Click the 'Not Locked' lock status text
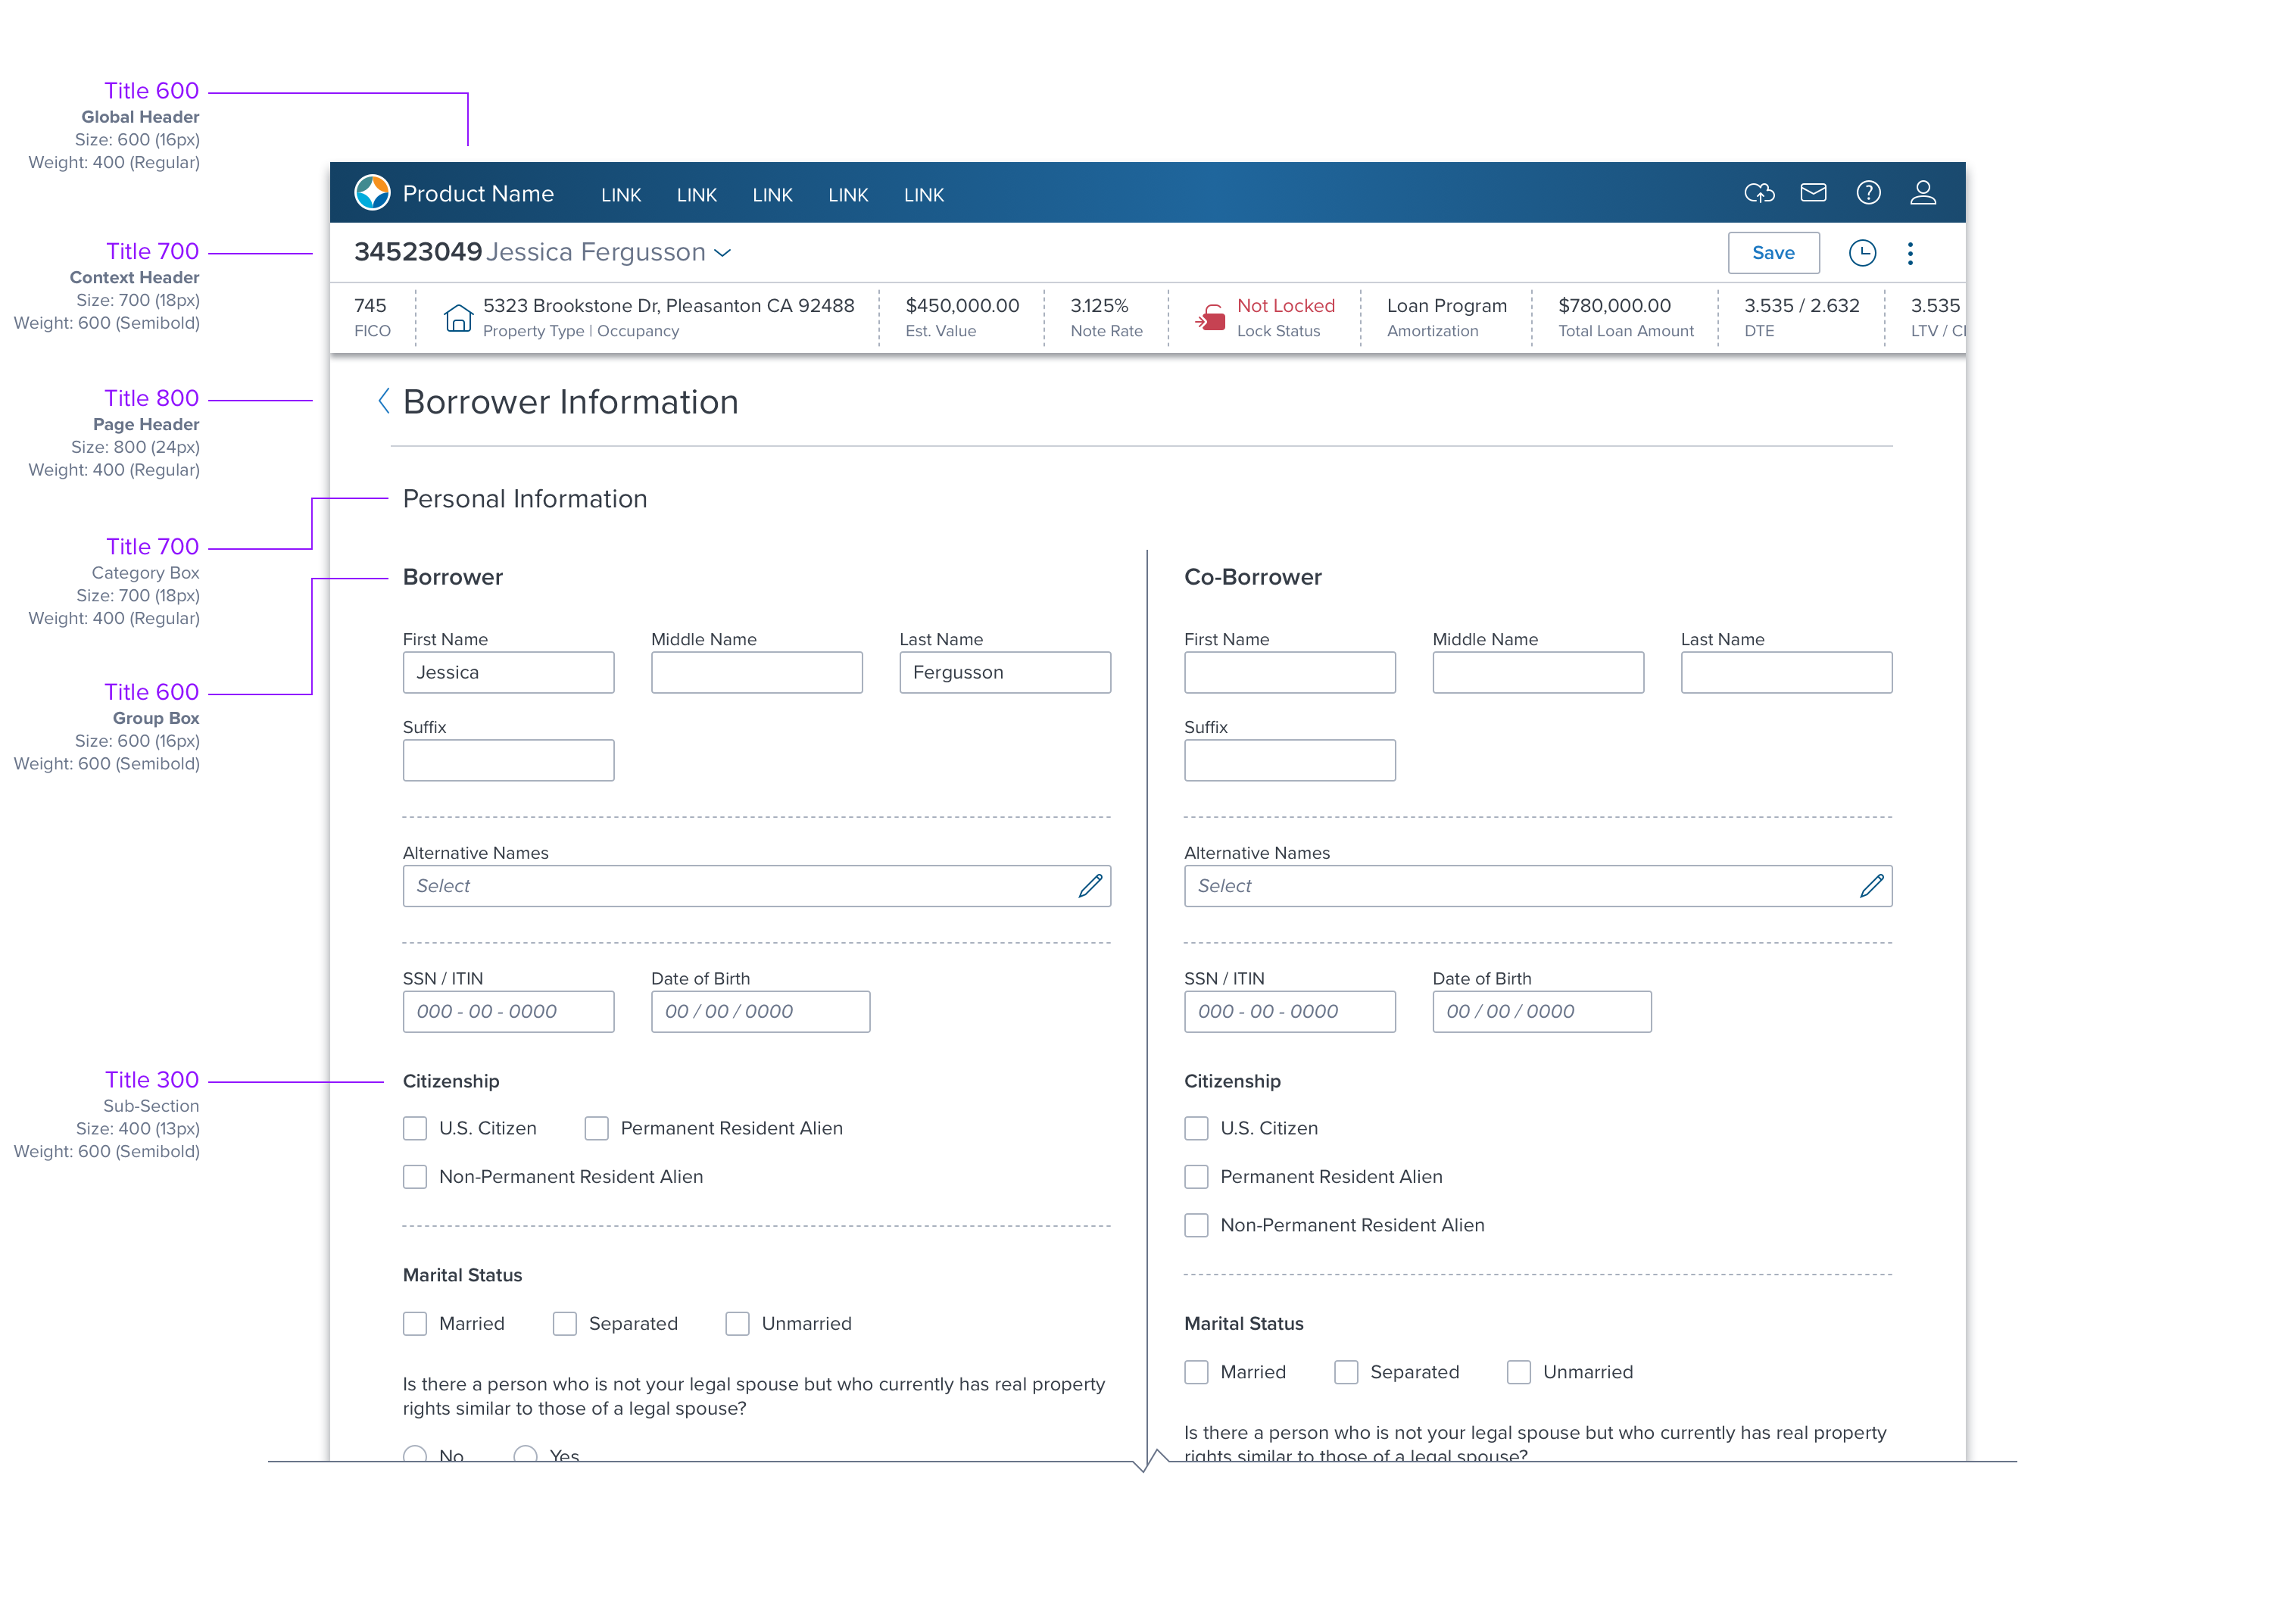The width and height of the screenshot is (2296, 1607). pyautogui.click(x=1285, y=305)
